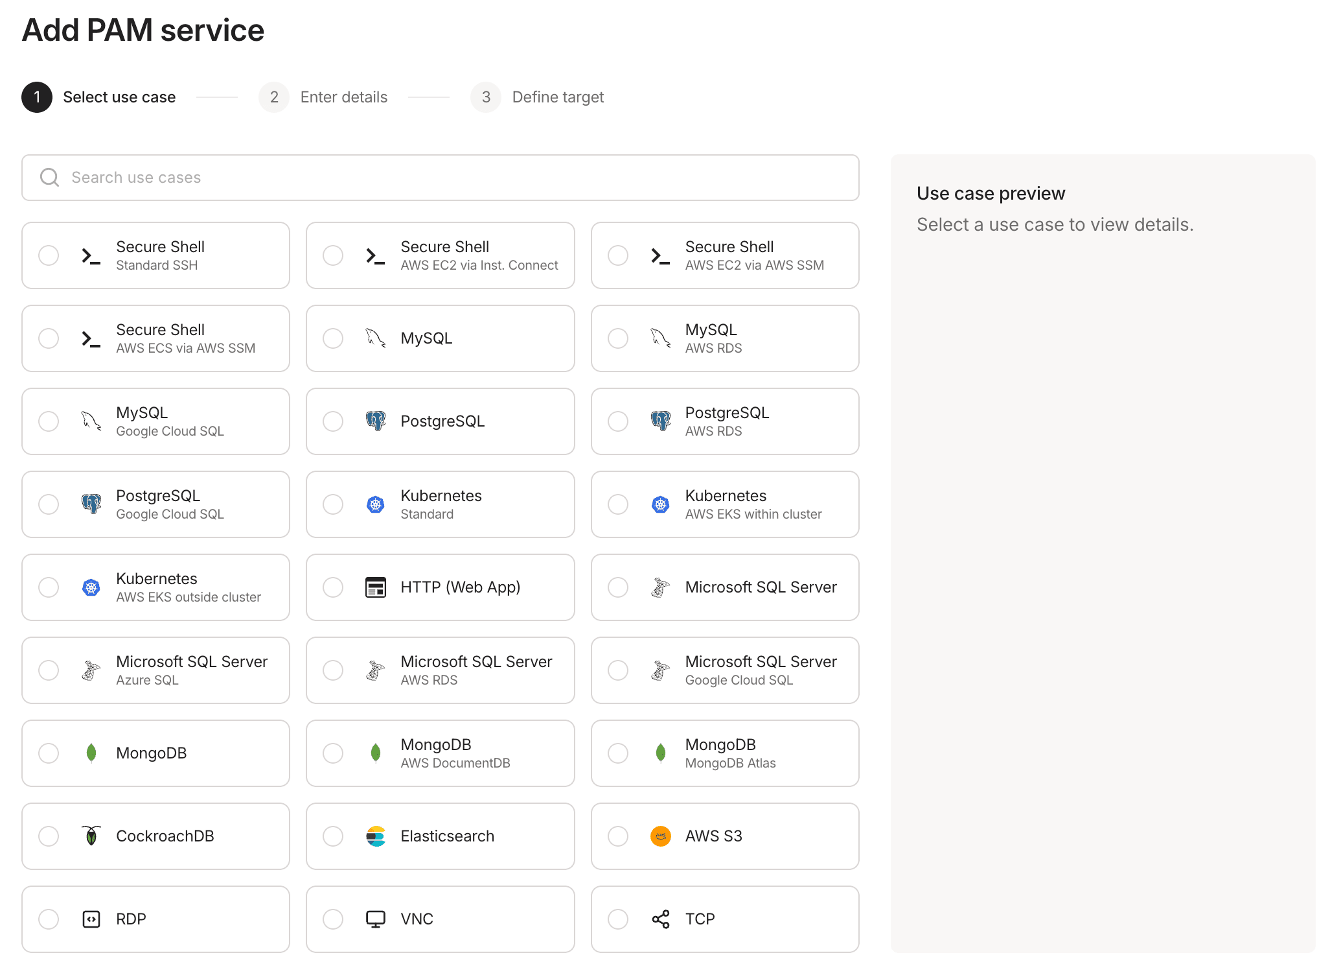This screenshot has width=1341, height=975.
Task: Click the RDP remote desktop icon
Action: 91,919
